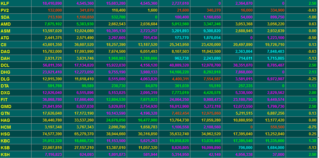Select the DLG stock symbol

5,79
